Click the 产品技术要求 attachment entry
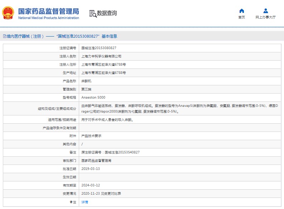 pyautogui.click(x=91, y=136)
